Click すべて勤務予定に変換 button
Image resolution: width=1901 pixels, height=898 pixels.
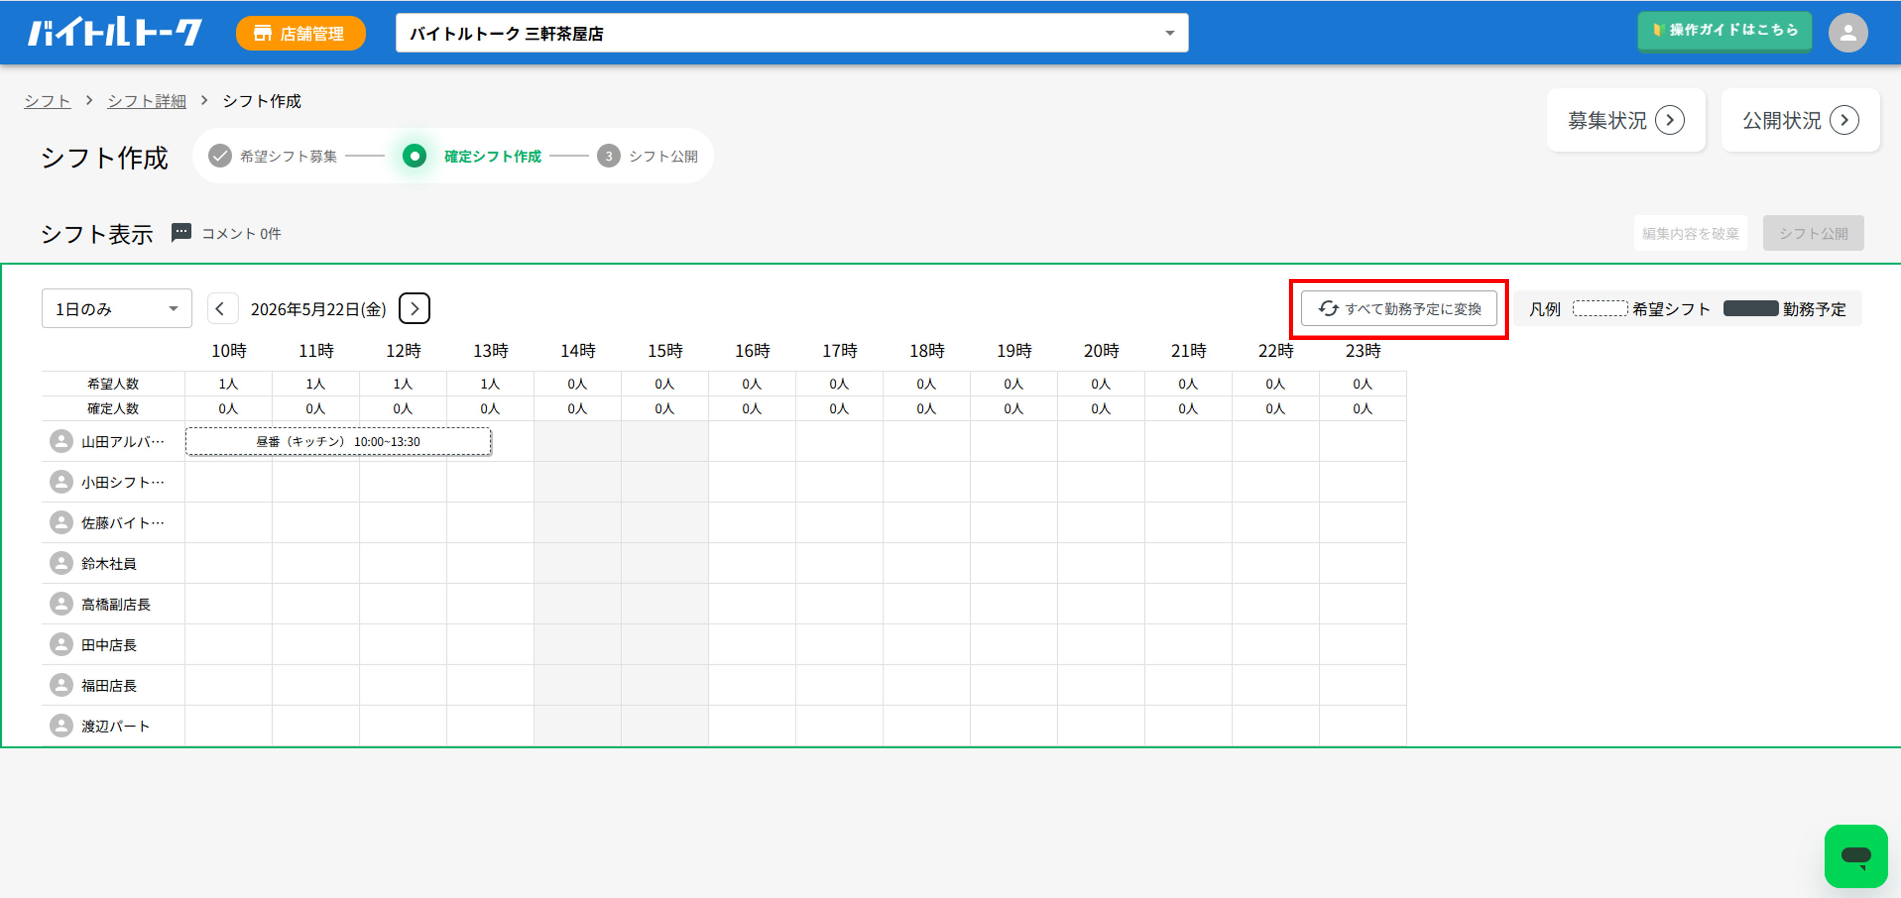[x=1398, y=309]
